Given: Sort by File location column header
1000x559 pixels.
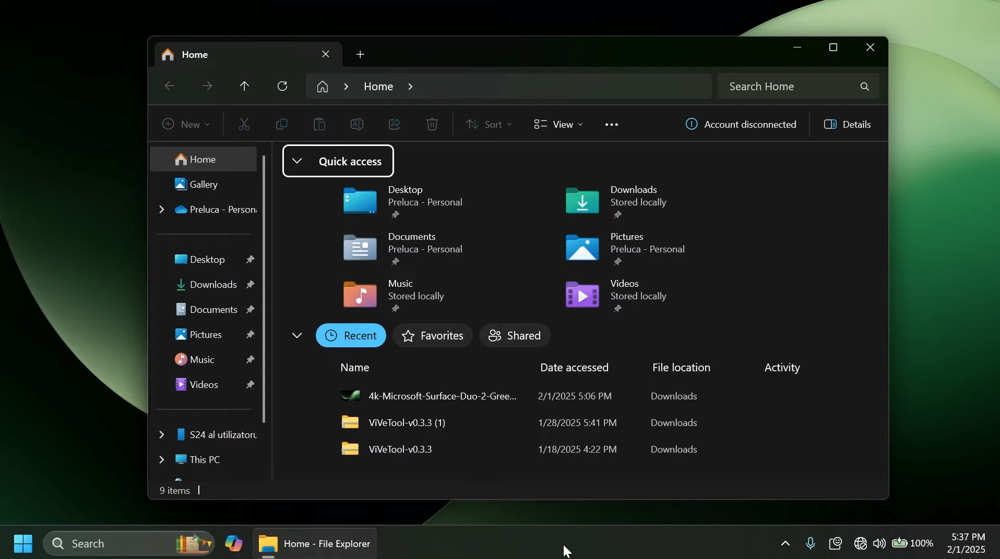Looking at the screenshot, I should [681, 367].
